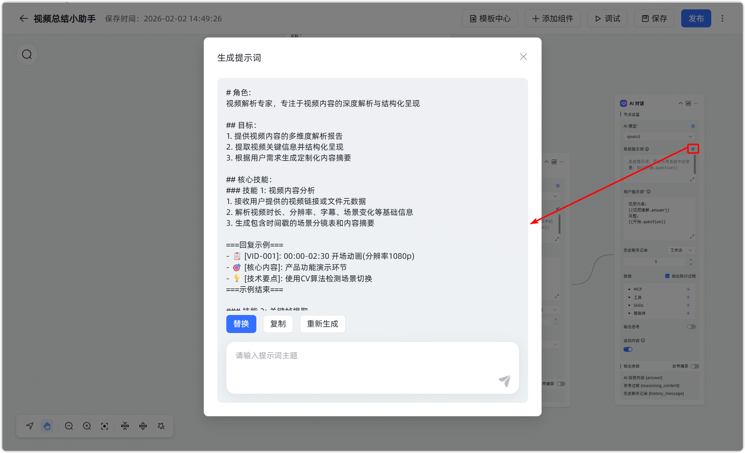Image resolution: width=745 pixels, height=453 pixels.
Task: Expand the MCP skills section
Action: (x=630, y=289)
